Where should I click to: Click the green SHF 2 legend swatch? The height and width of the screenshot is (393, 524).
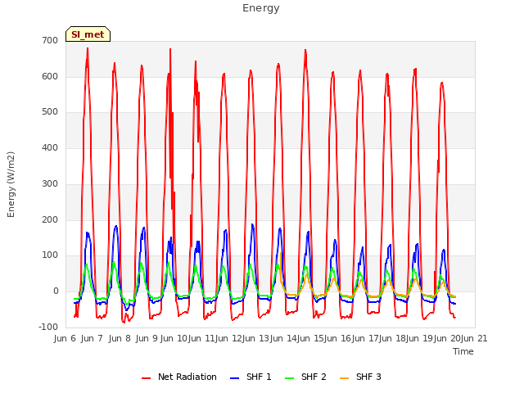(289, 378)
